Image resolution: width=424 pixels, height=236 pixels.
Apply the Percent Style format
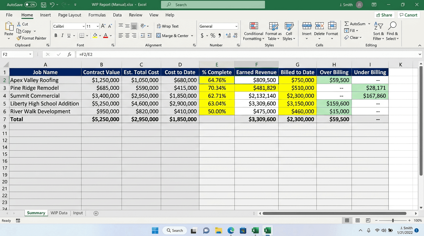coord(212,36)
